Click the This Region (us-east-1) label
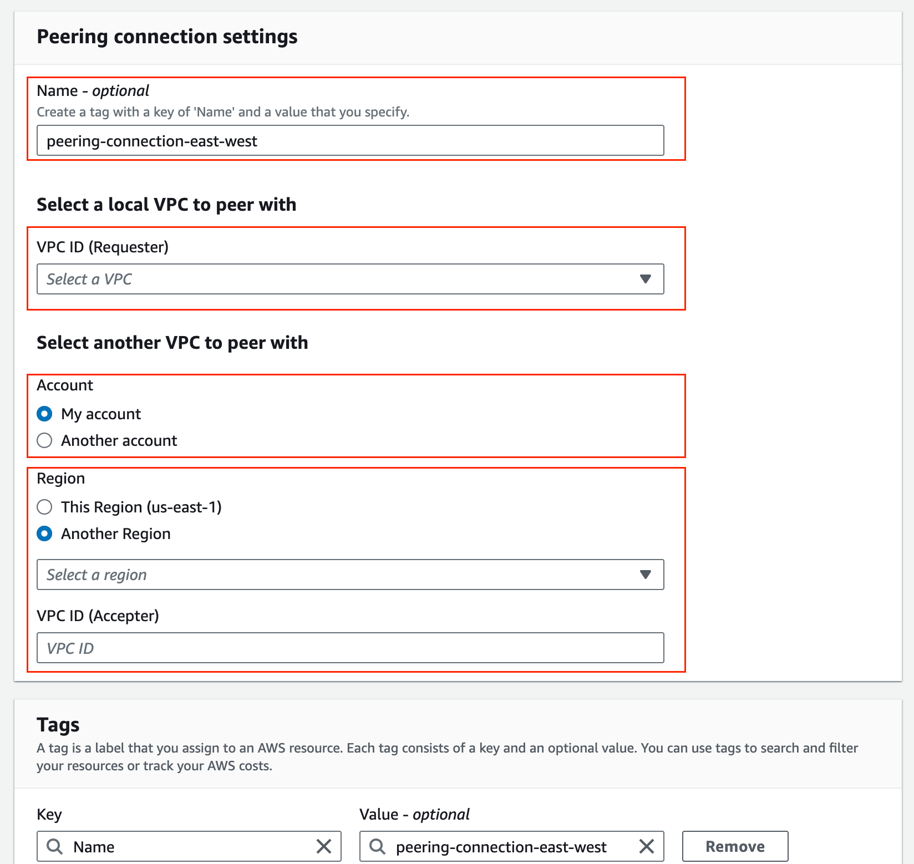Viewport: 914px width, 864px height. click(141, 507)
